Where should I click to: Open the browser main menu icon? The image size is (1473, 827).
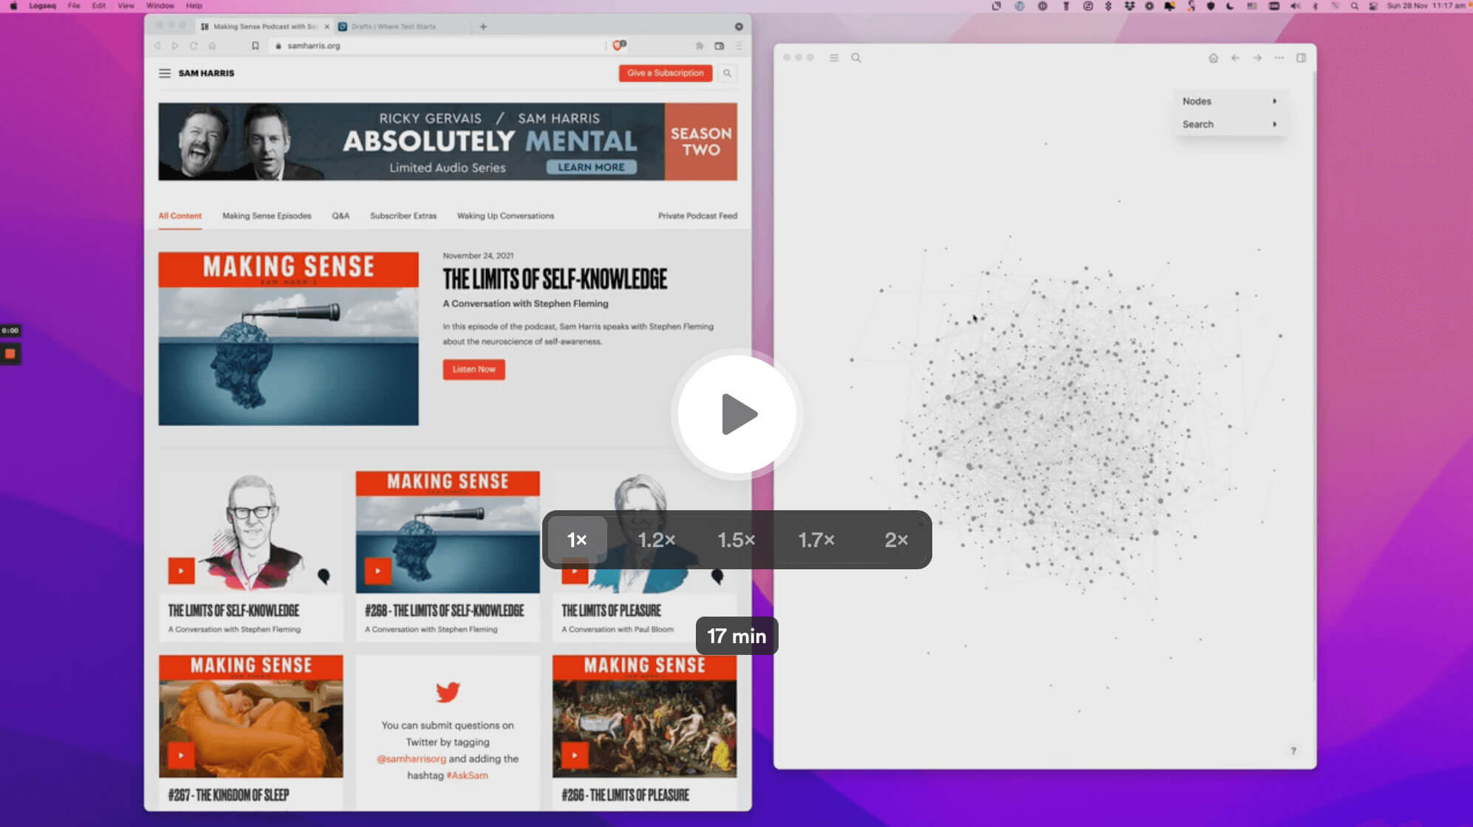point(739,46)
